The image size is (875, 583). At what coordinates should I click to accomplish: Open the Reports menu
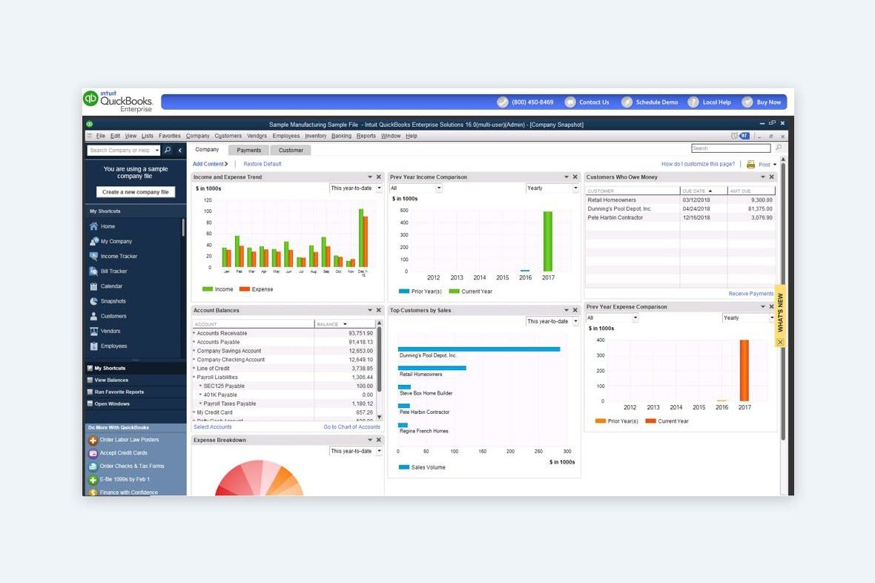pyautogui.click(x=366, y=136)
